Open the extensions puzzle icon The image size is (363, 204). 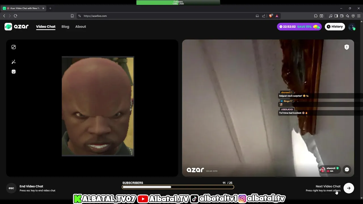pyautogui.click(x=316, y=16)
